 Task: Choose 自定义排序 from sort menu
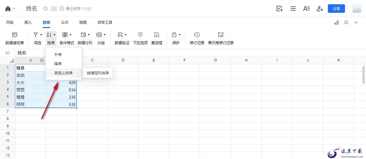pos(64,73)
